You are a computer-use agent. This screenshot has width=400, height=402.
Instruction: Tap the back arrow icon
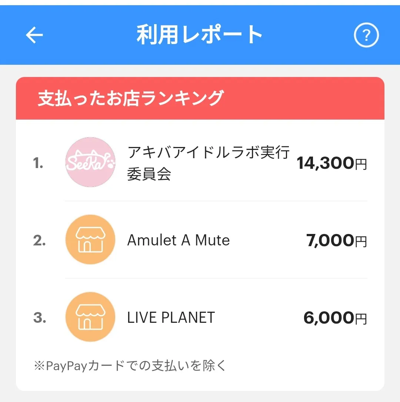[x=34, y=36]
